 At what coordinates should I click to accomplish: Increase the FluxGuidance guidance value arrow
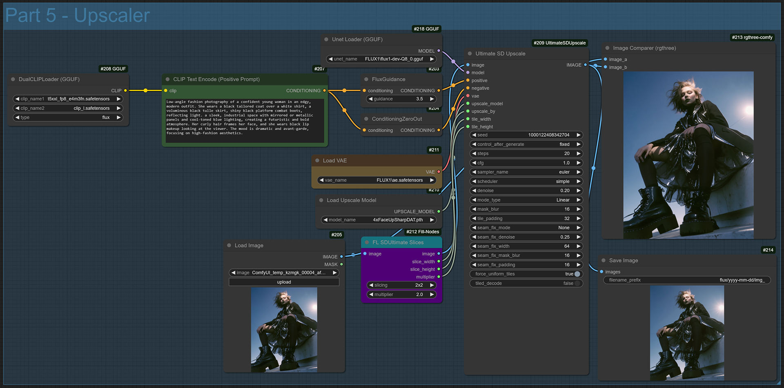point(432,99)
